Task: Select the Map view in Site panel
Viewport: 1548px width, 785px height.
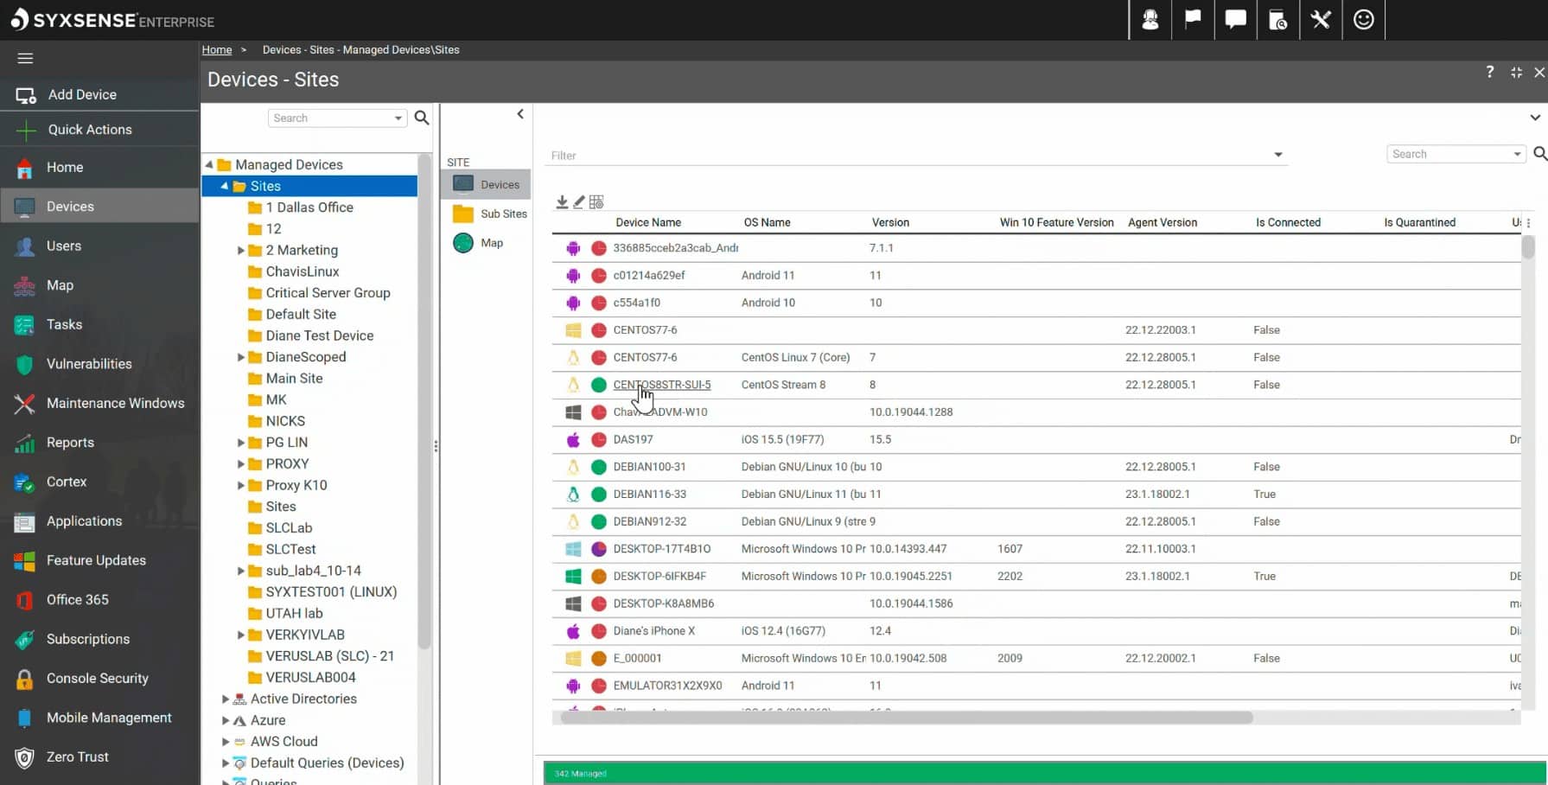Action: (491, 243)
